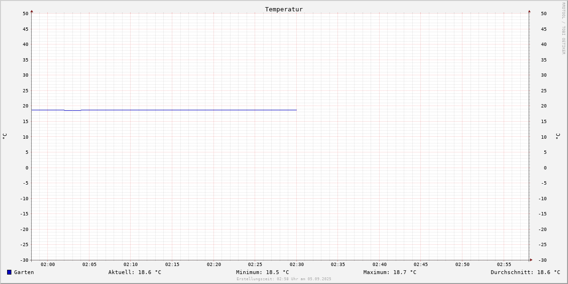Viewport: 568px width, 284px height.
Task: Click the 02:00 time axis label
Action: 48,265
